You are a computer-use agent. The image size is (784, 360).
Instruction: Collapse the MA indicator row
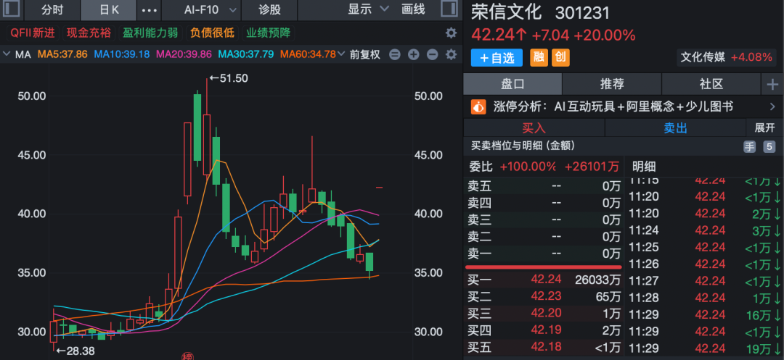coord(7,54)
